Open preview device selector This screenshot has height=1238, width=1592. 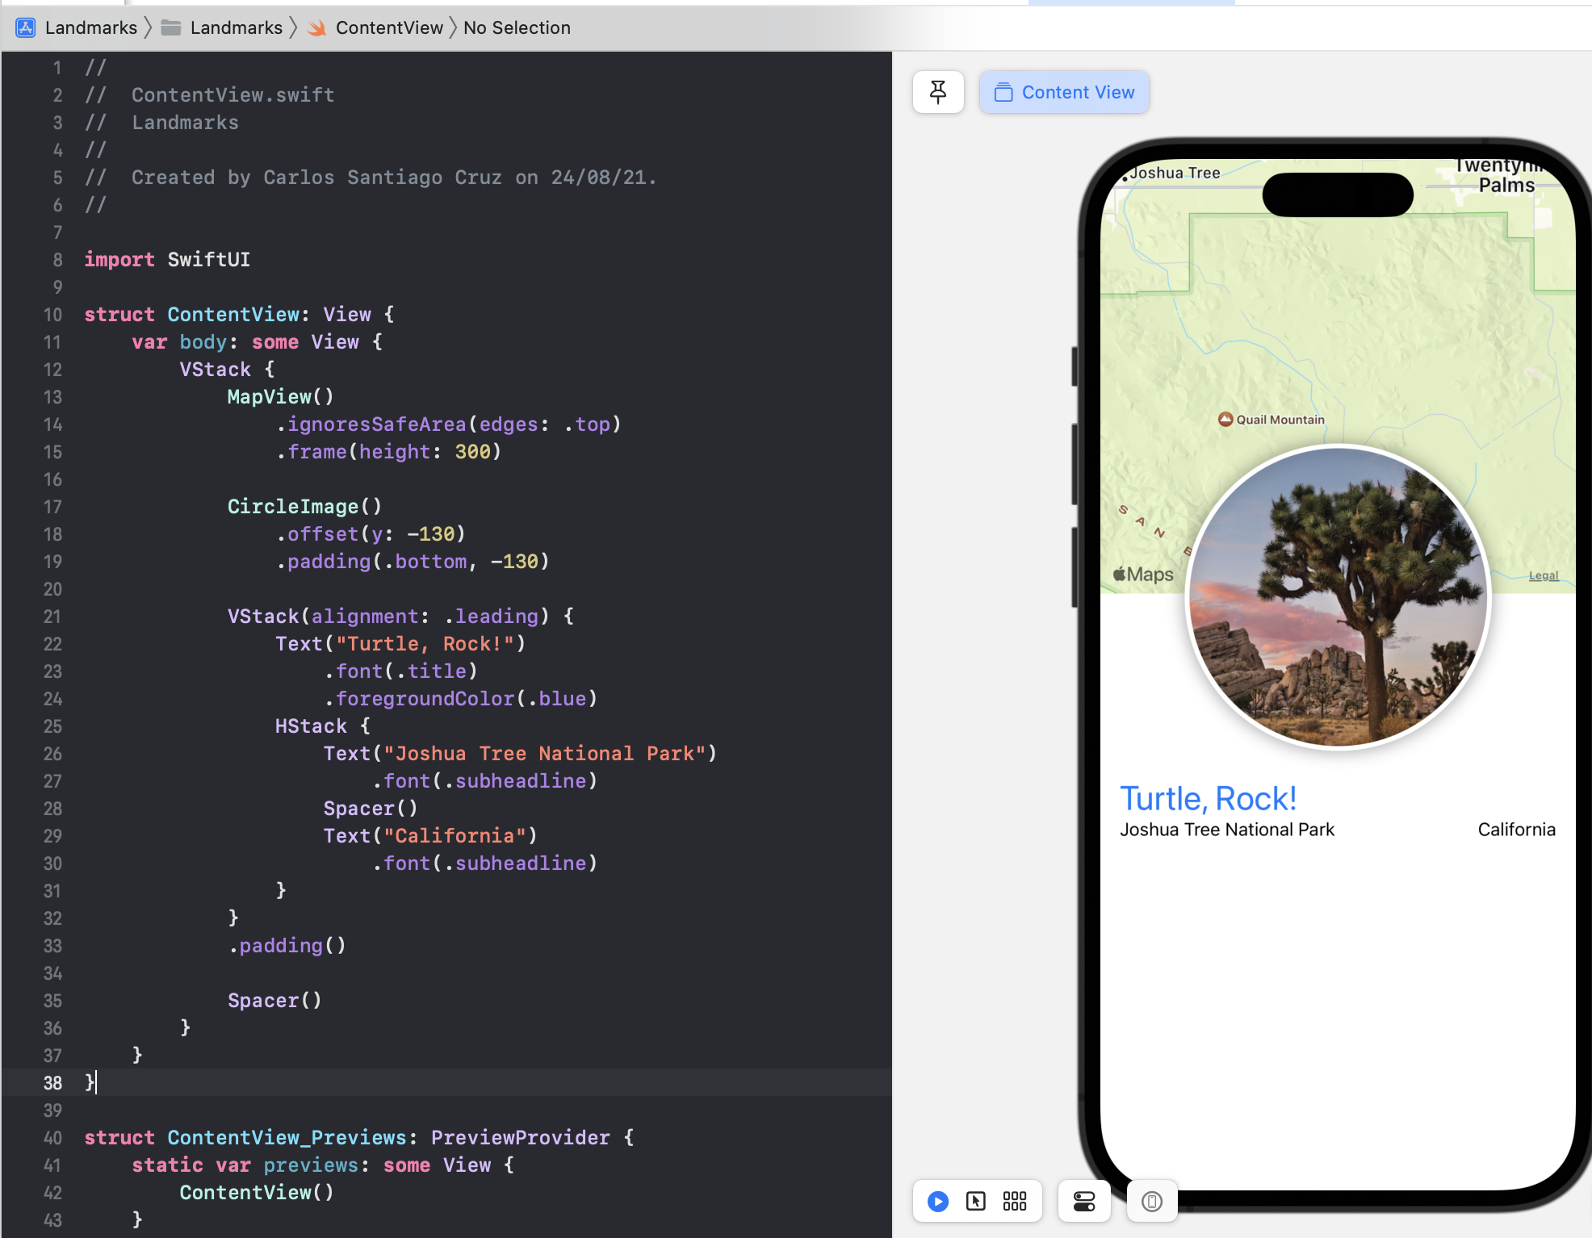click(x=1152, y=1202)
